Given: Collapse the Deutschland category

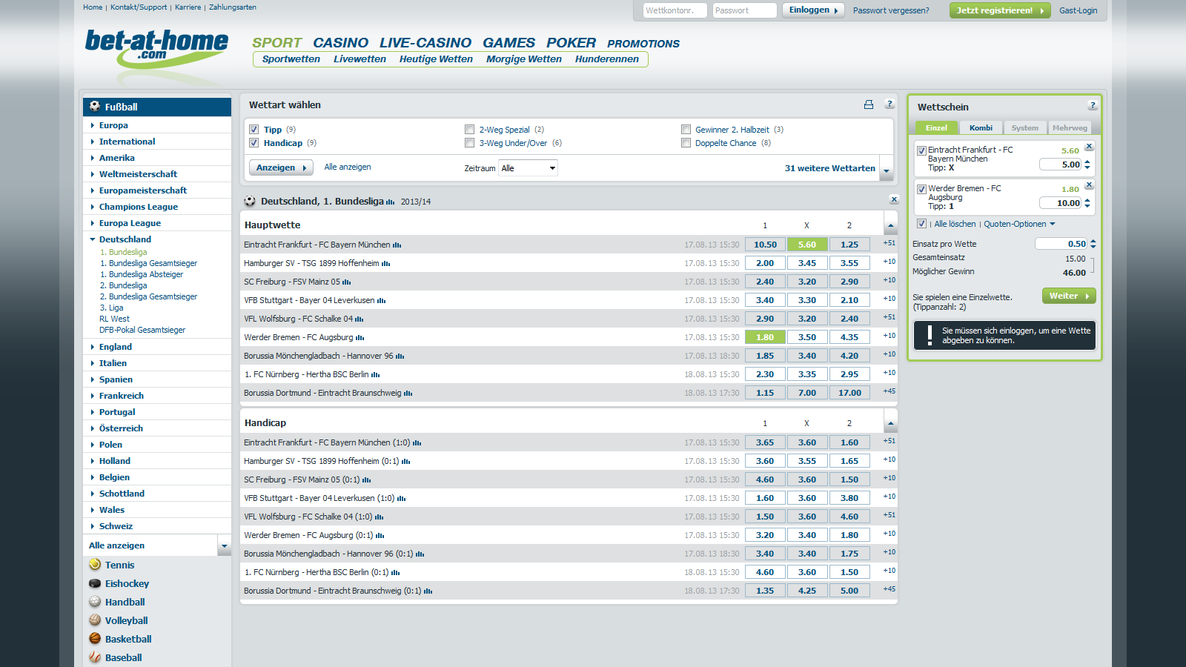Looking at the screenshot, I should tap(125, 239).
